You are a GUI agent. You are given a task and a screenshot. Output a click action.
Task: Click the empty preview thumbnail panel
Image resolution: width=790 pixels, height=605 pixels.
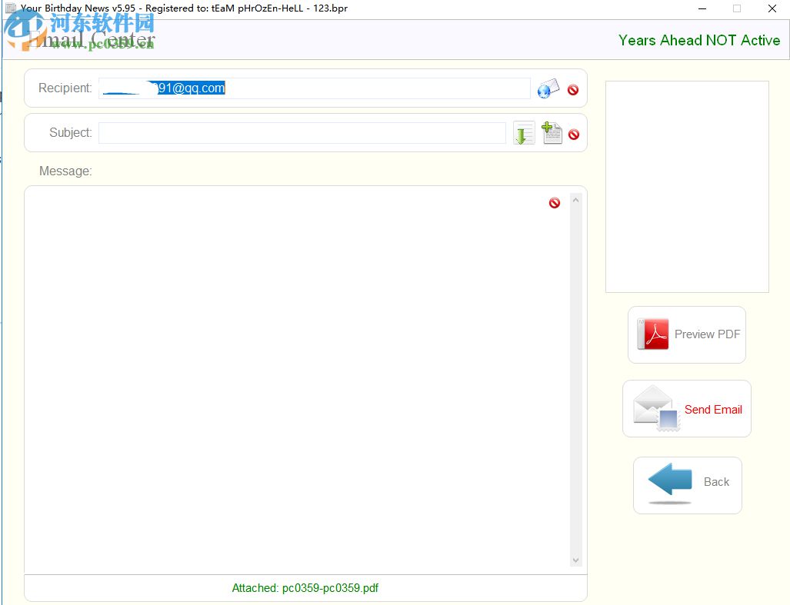[687, 187]
